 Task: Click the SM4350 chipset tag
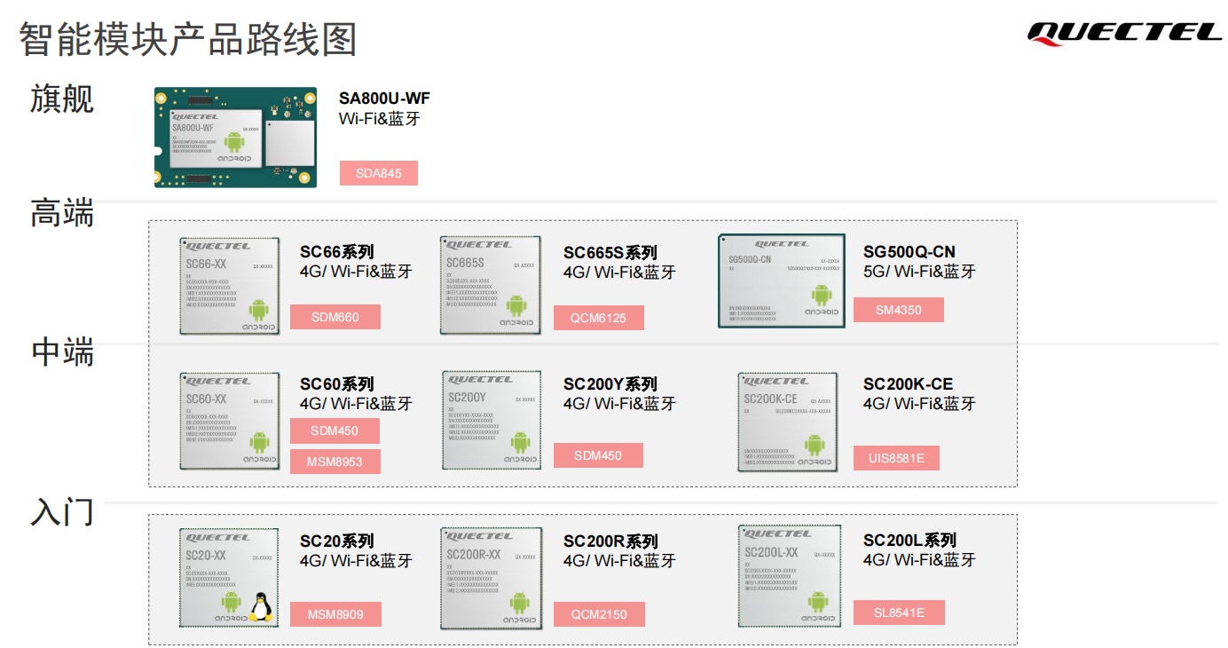pos(898,310)
